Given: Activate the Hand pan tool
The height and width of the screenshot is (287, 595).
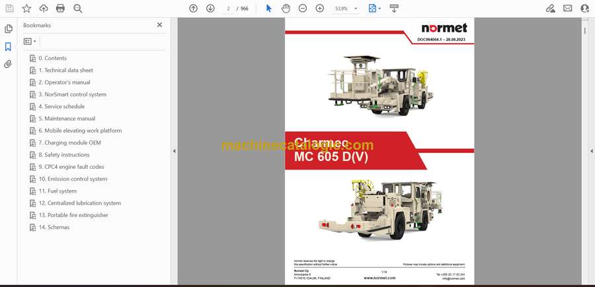Looking at the screenshot, I should pyautogui.click(x=286, y=9).
